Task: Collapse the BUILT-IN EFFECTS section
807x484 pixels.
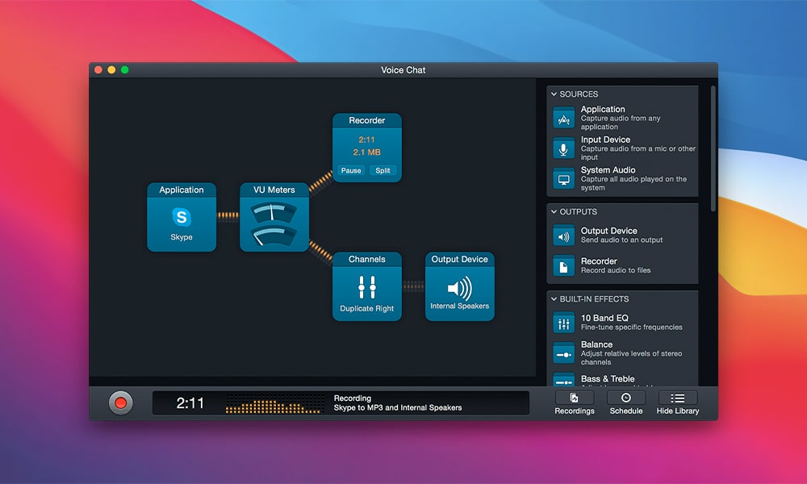Action: click(x=554, y=298)
